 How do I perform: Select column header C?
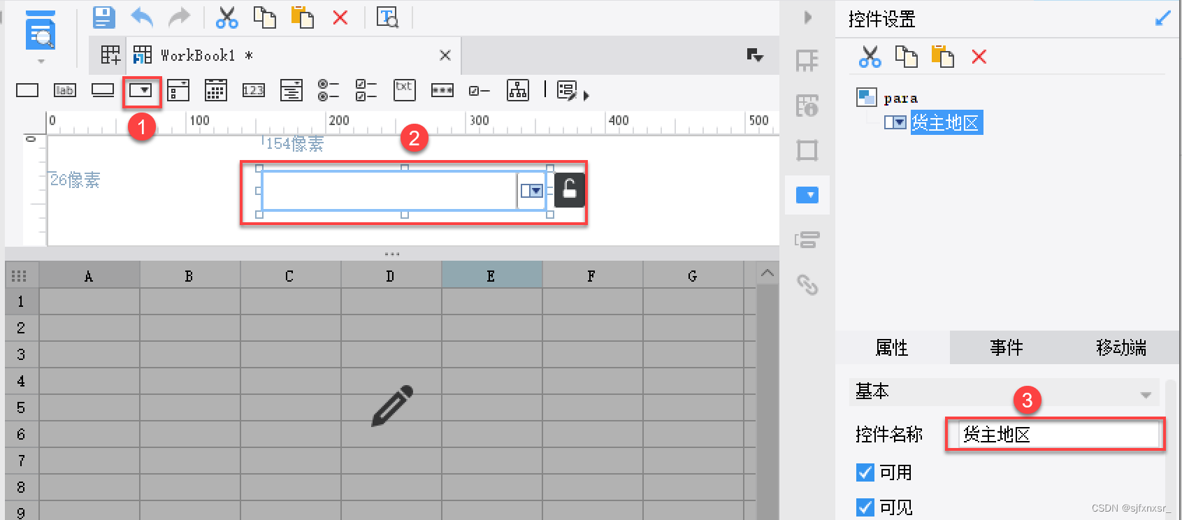289,276
